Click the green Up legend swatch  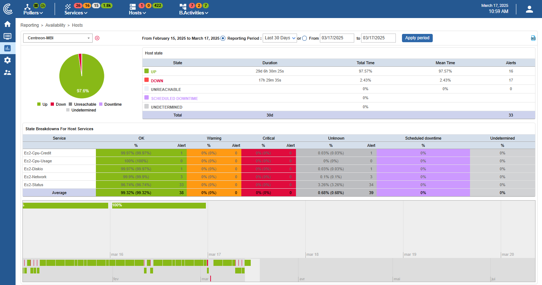39,104
